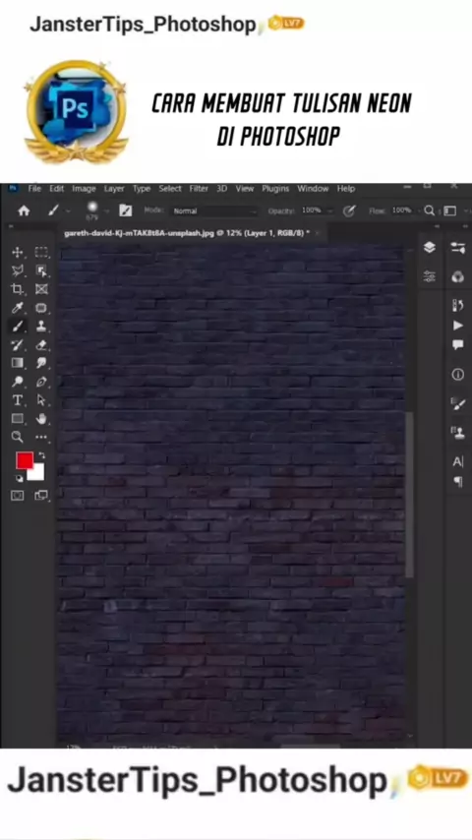This screenshot has height=840, width=472.
Task: Go to the Home screen icon
Action: click(x=24, y=211)
